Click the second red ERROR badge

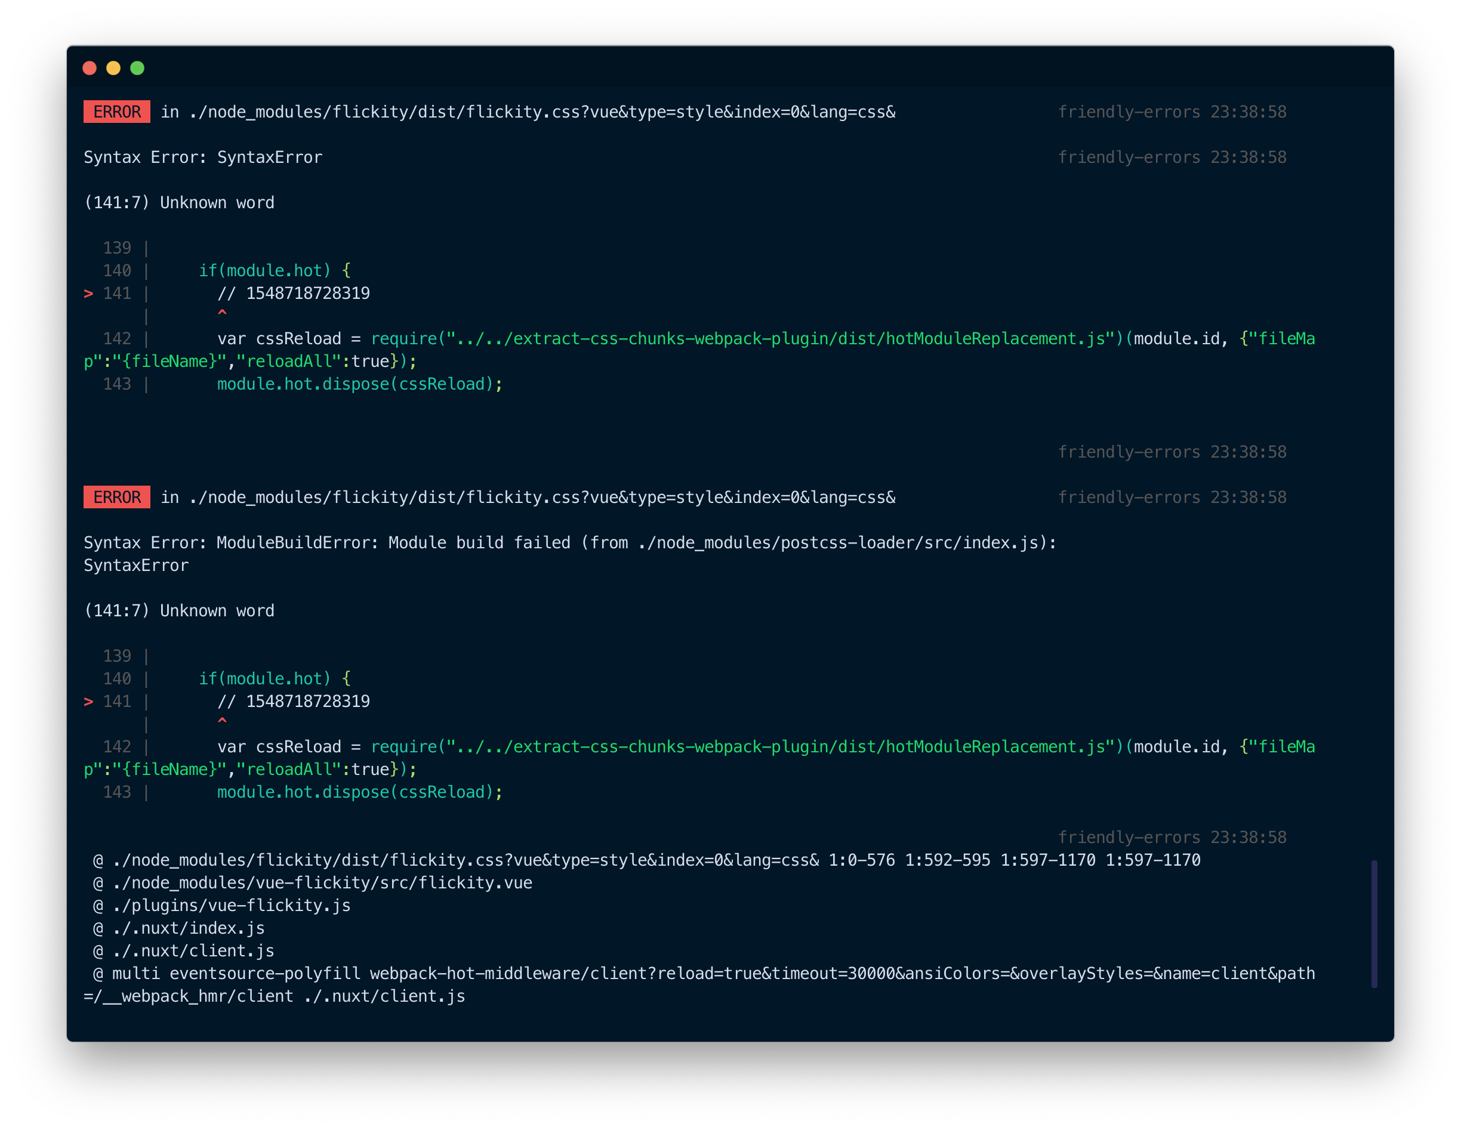click(x=117, y=498)
